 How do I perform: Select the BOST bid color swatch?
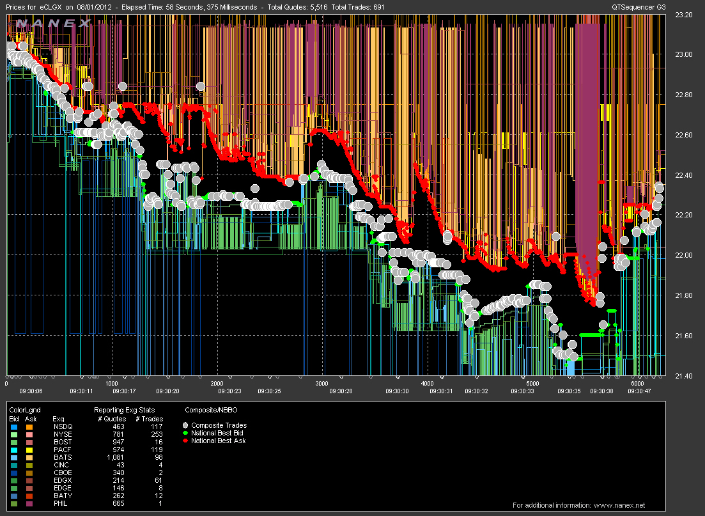pos(14,442)
